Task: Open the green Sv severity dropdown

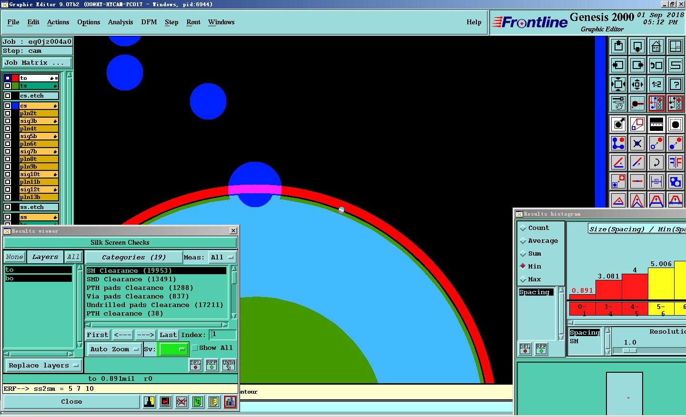Action: click(x=173, y=349)
